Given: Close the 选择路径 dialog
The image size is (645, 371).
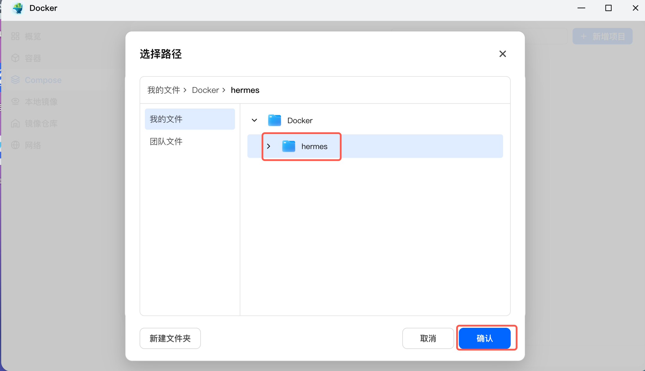Looking at the screenshot, I should click(x=502, y=54).
